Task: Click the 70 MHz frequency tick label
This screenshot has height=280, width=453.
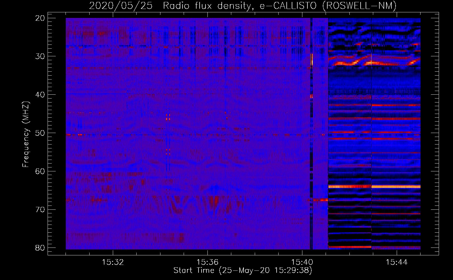Action: [40, 210]
